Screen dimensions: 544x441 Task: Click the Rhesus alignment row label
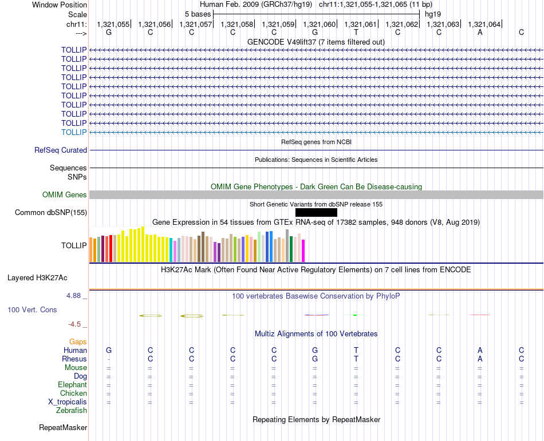coord(74,359)
